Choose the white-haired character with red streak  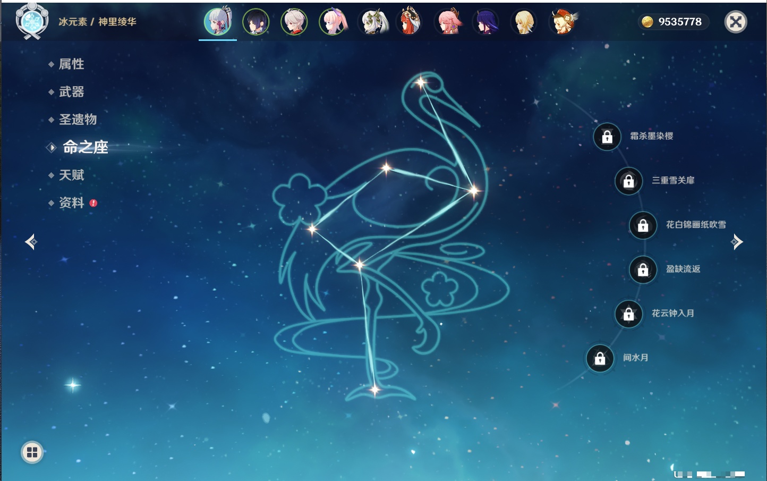pos(294,22)
